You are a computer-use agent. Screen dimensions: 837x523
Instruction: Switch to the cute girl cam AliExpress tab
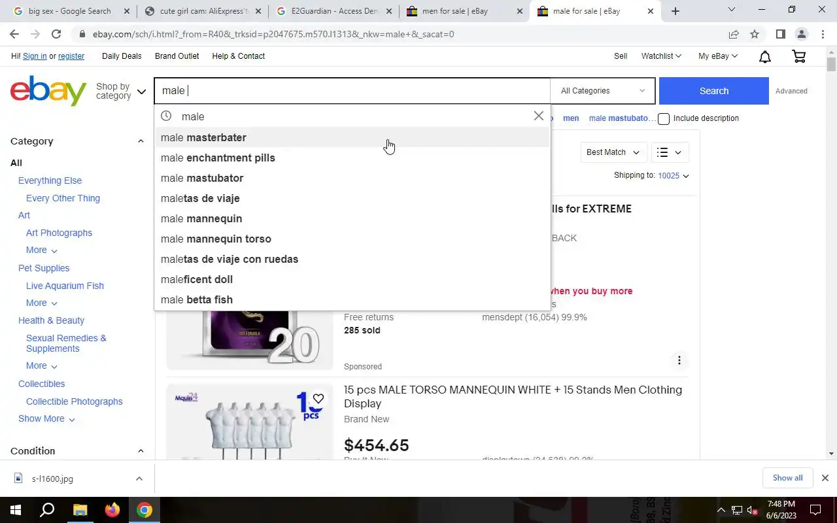point(203,11)
